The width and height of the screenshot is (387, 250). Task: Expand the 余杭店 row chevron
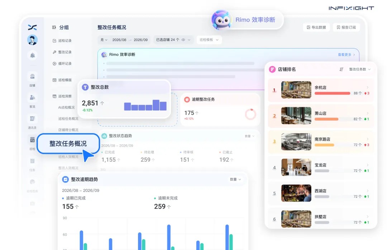pyautogui.click(x=368, y=87)
